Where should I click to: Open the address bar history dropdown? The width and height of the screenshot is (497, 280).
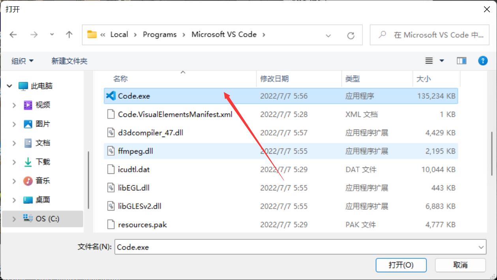coord(328,36)
